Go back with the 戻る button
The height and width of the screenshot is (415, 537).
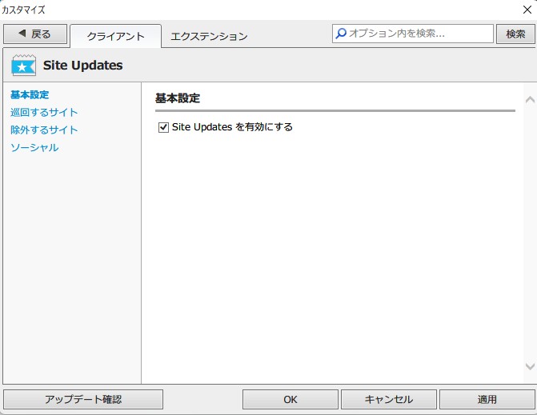[x=35, y=34]
